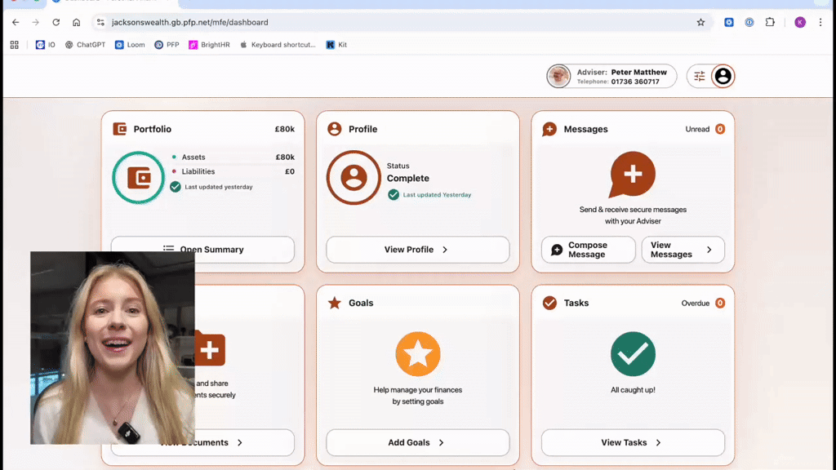
Task: Click the Liabilities £0 row
Action: 233,171
